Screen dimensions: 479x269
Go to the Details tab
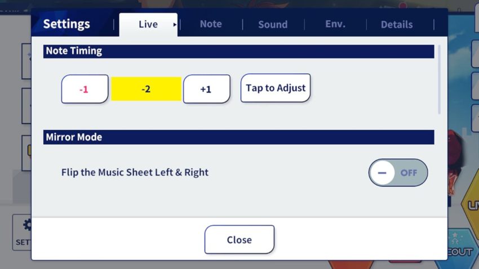[397, 24]
